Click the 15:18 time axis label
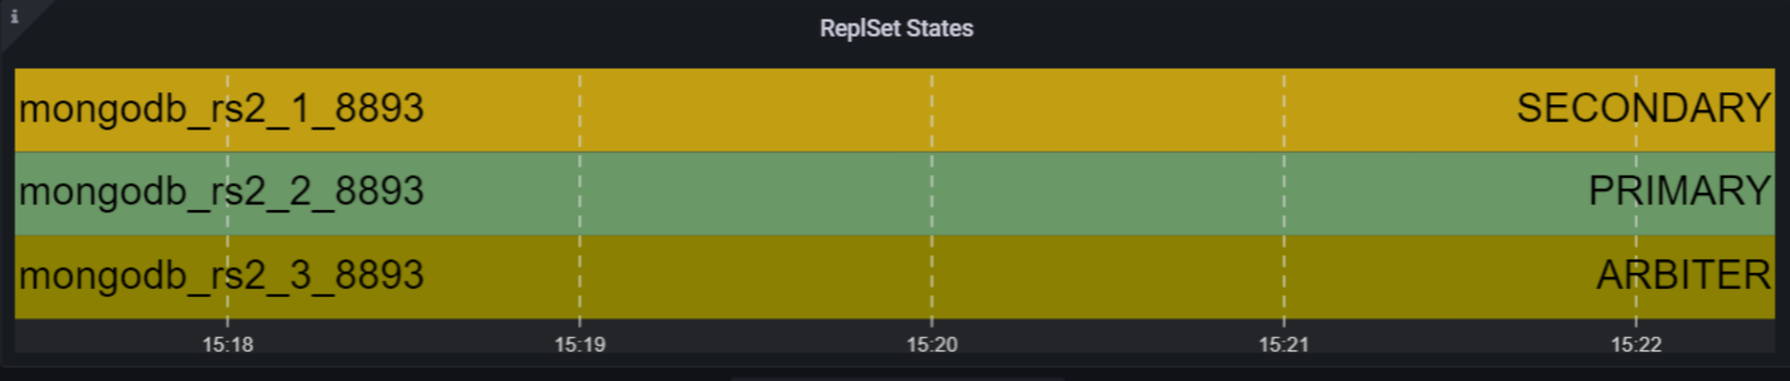 click(227, 344)
